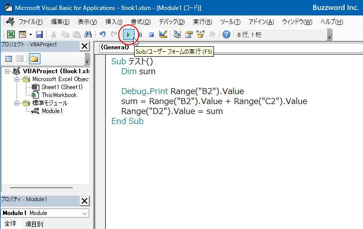
Task: Click View Code icon in project panel
Action: coord(8,59)
